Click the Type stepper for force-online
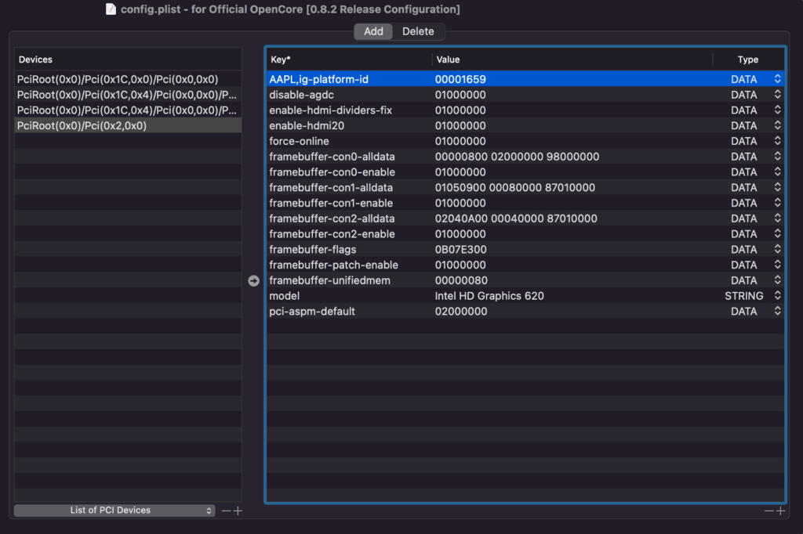The height and width of the screenshot is (534, 803). click(x=776, y=141)
